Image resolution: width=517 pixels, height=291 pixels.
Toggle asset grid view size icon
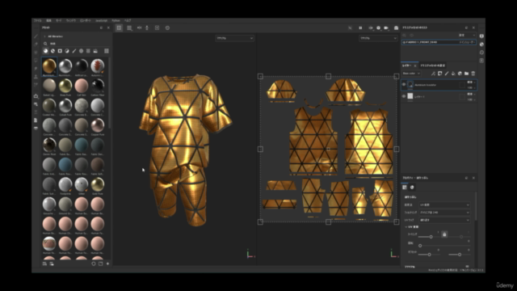point(107,51)
